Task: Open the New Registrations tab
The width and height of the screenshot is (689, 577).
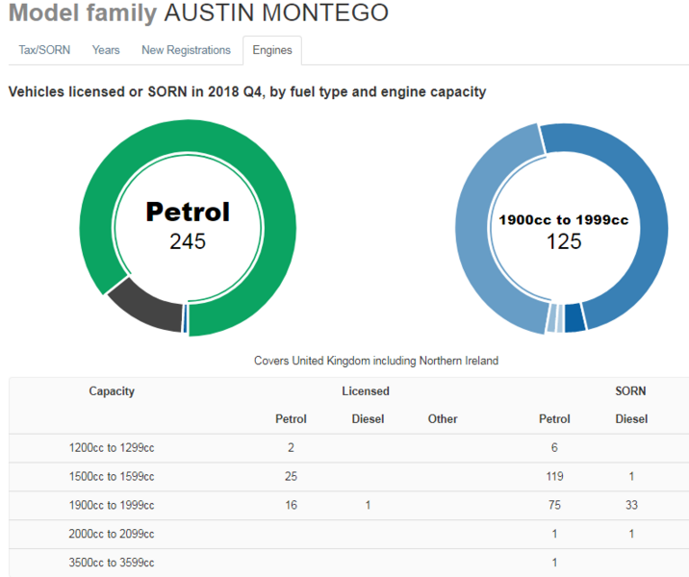Action: pyautogui.click(x=186, y=50)
